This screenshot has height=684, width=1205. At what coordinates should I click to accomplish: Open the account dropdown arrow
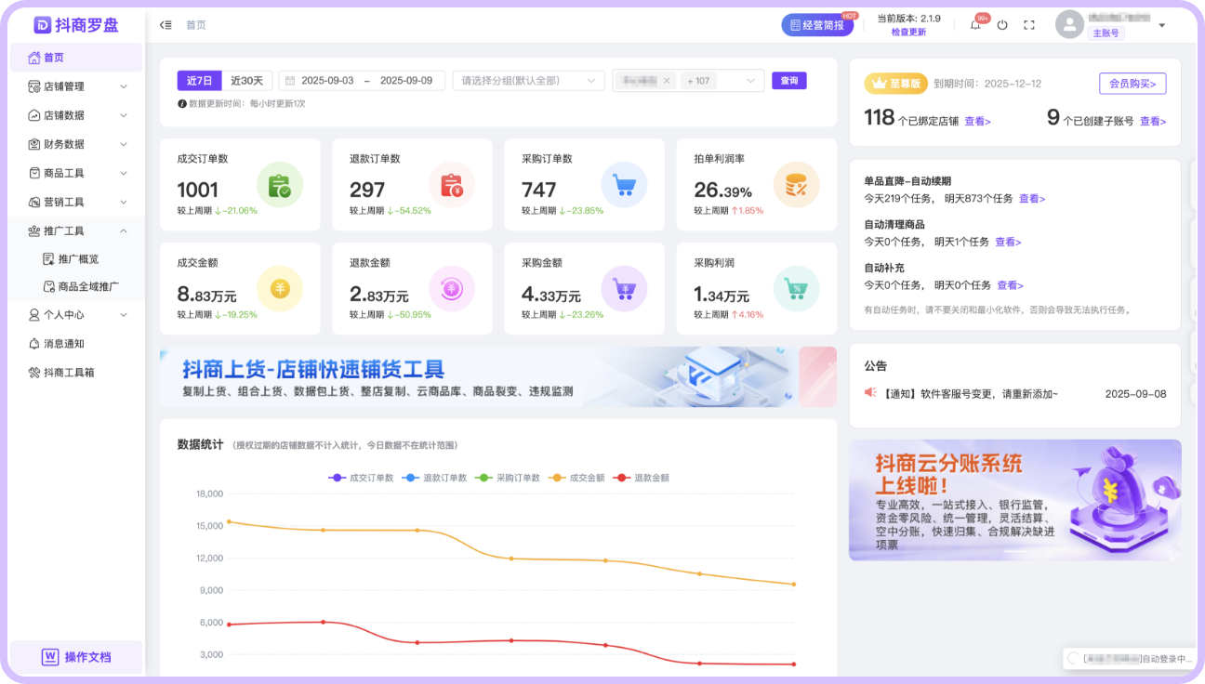tap(1162, 25)
